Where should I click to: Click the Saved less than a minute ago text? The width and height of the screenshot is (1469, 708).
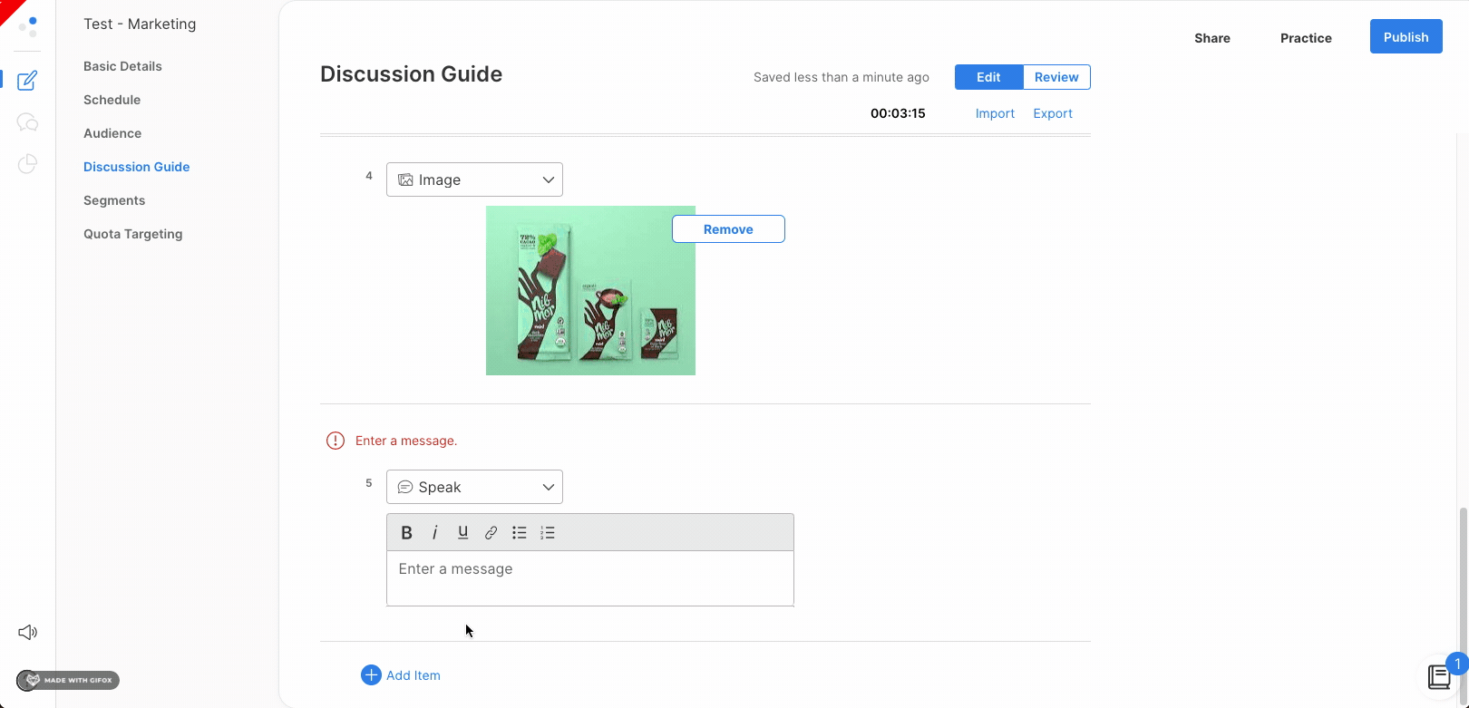coord(842,77)
